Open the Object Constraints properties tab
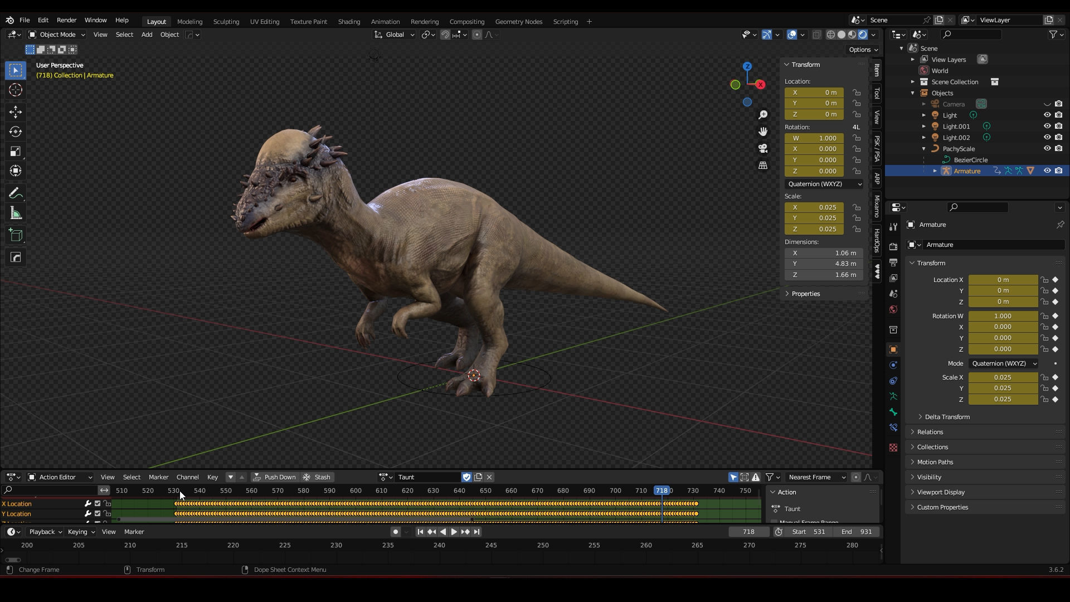This screenshot has height=602, width=1070. click(x=893, y=381)
